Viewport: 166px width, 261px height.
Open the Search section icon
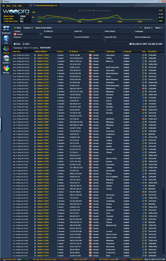pyautogui.click(x=6, y=49)
